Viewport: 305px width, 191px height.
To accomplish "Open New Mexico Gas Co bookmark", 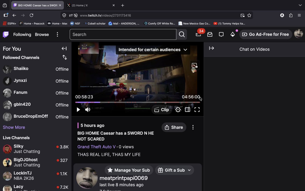I will pos(194,23).
